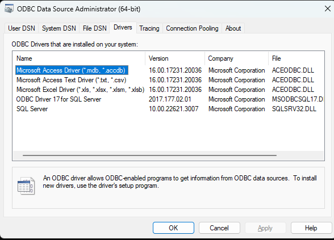Viewport: 334px width, 240px height.
Task: Show the About tab
Action: point(233,28)
